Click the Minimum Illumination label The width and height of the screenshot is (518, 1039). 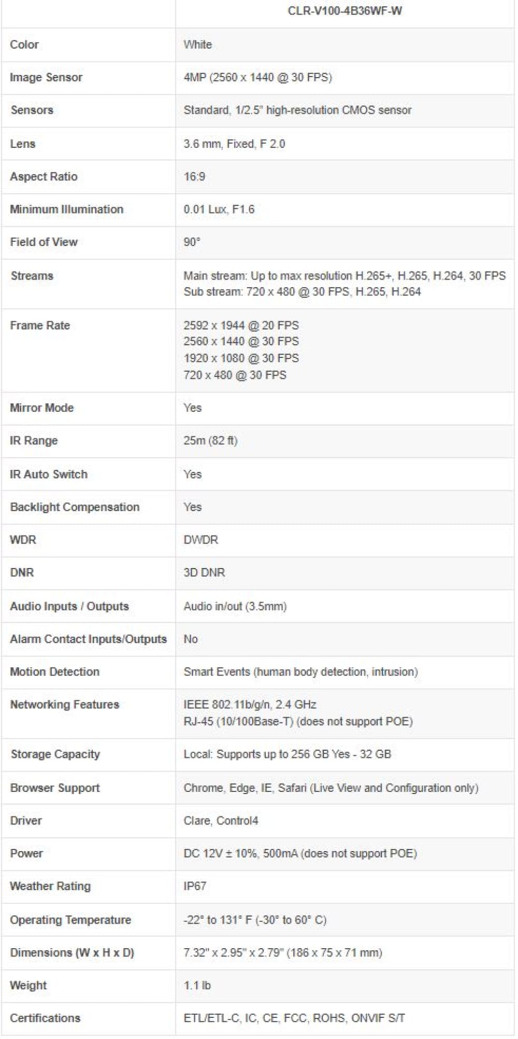(x=67, y=209)
